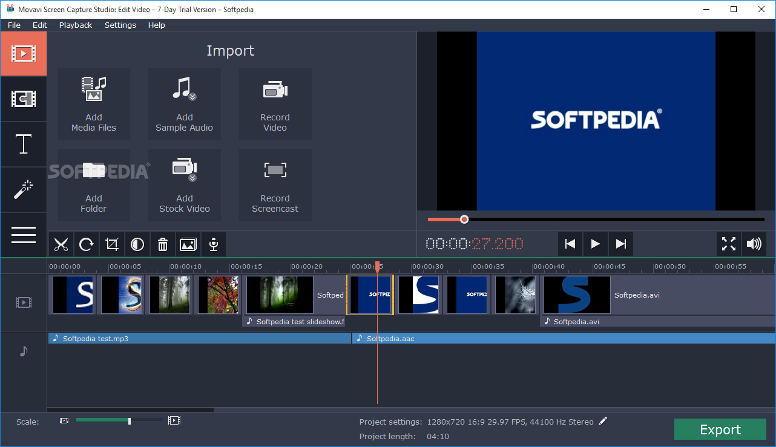Open the Titles text sidebar tab
This screenshot has width=776, height=447.
(24, 145)
